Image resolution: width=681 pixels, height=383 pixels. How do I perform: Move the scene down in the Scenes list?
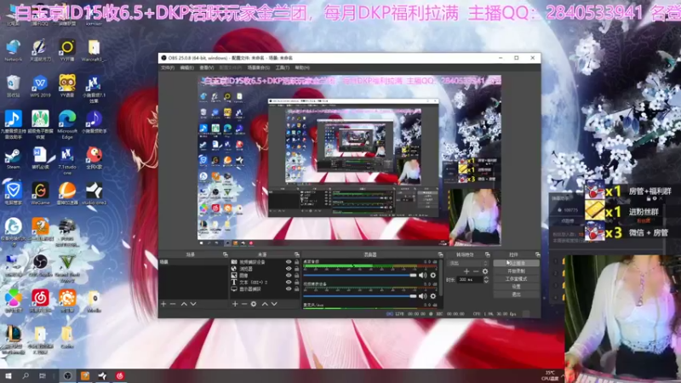pyautogui.click(x=193, y=304)
